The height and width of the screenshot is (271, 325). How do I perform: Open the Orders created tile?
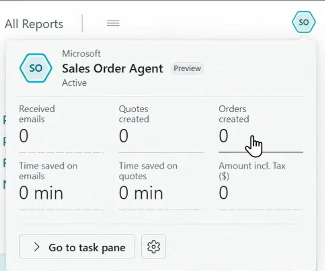261,128
